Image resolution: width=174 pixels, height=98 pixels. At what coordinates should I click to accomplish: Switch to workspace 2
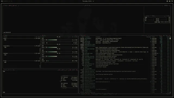[6, 1]
